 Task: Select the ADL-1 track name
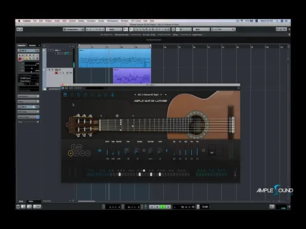58,50
